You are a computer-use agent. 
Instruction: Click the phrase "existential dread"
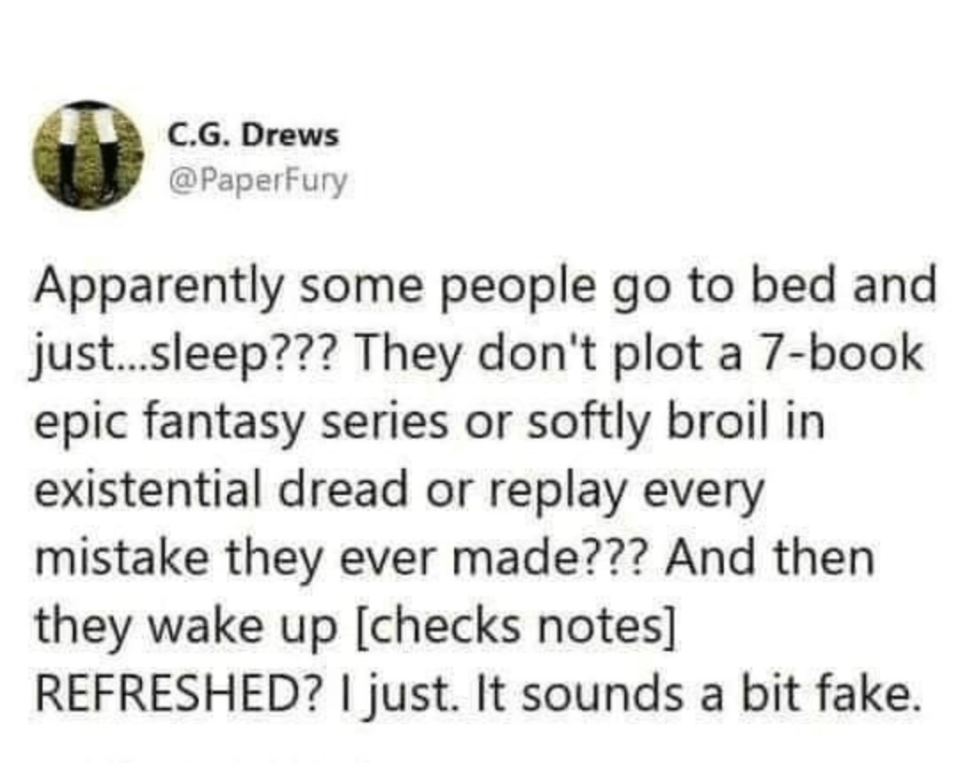(220, 491)
